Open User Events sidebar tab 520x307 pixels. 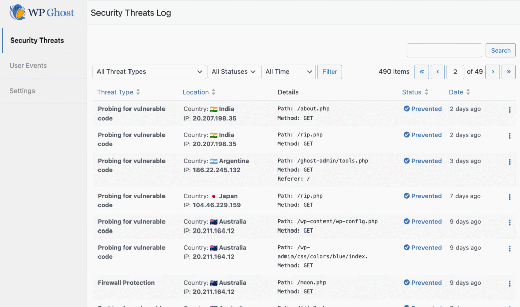tap(44, 65)
